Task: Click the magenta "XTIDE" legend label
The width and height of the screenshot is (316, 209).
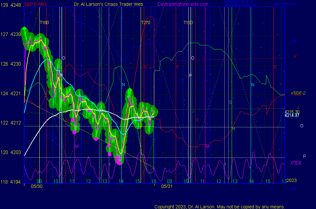Action: pos(296,163)
